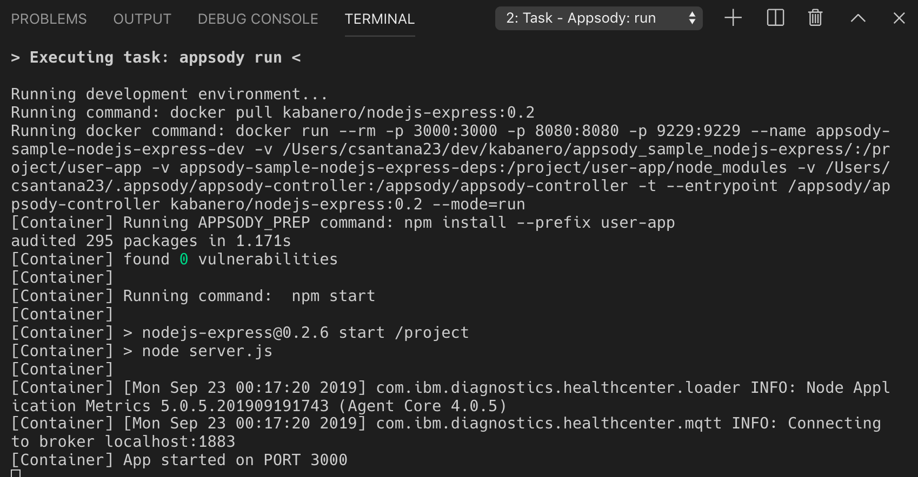This screenshot has height=477, width=918.
Task: Open the '2: Task - Appsody: run' terminal selector
Action: [598, 18]
